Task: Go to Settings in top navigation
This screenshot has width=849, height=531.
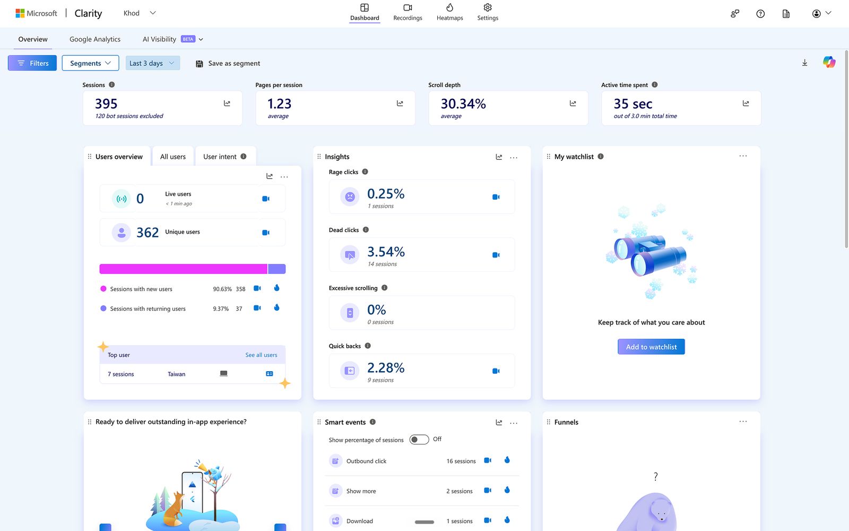Action: pyautogui.click(x=488, y=12)
